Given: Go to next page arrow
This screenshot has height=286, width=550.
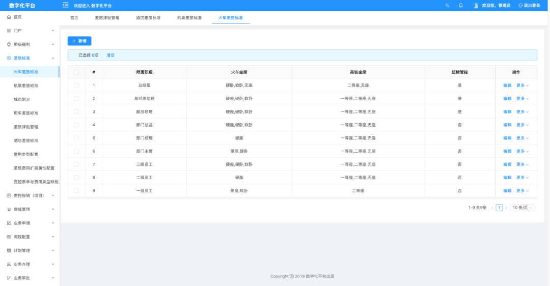Looking at the screenshot, I should point(506,208).
